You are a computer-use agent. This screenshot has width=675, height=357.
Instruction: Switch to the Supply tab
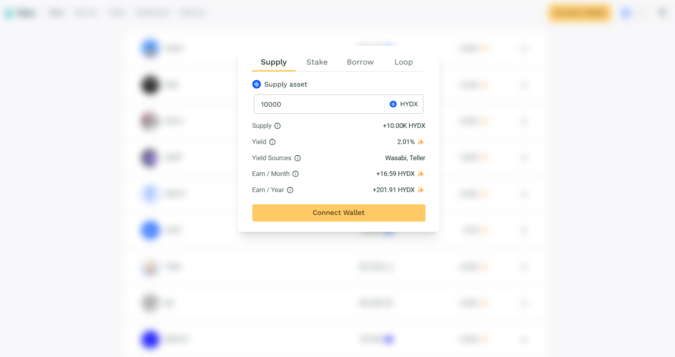[x=274, y=62]
